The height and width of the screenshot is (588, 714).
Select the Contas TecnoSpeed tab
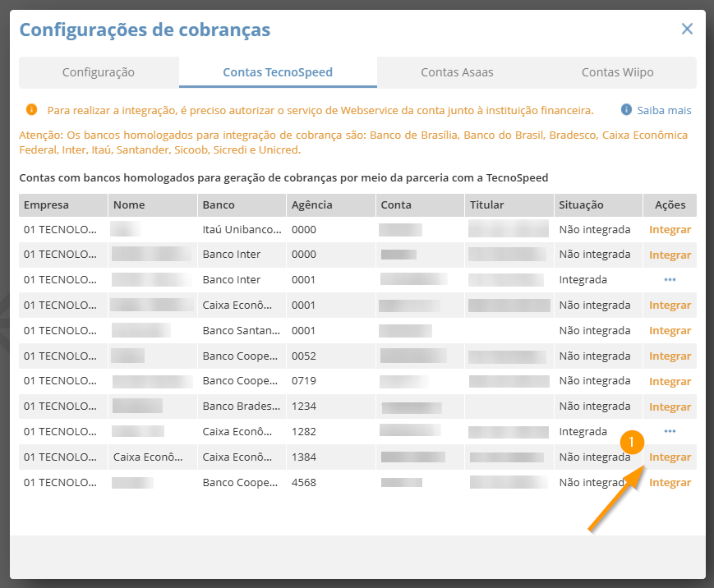pyautogui.click(x=278, y=72)
